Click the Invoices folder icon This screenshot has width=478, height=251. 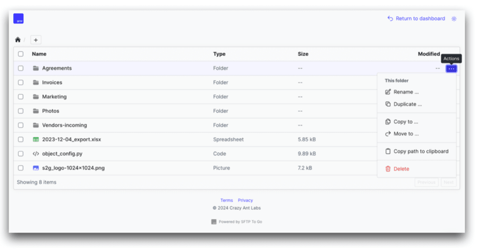coord(36,83)
